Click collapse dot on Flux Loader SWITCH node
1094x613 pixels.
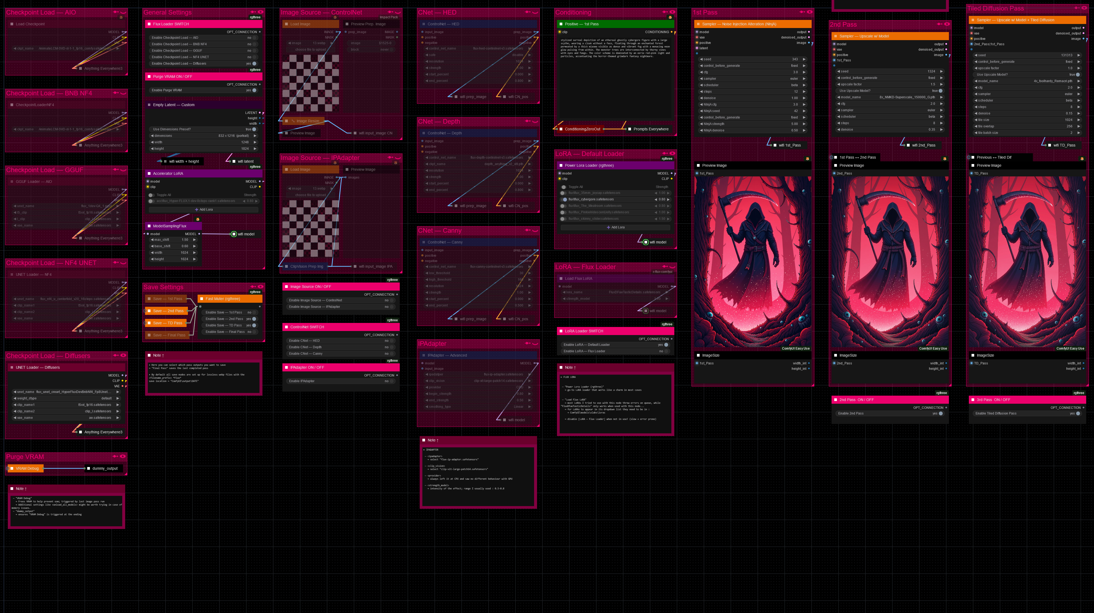(149, 24)
